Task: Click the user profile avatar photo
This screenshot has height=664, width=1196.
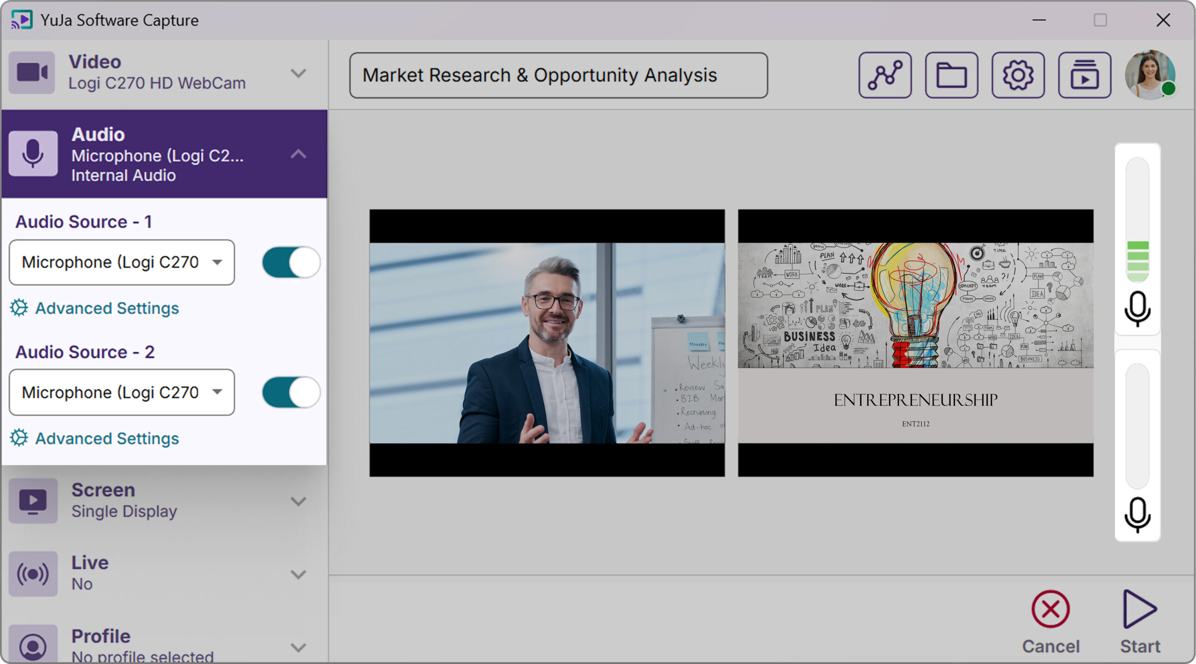Action: point(1150,75)
